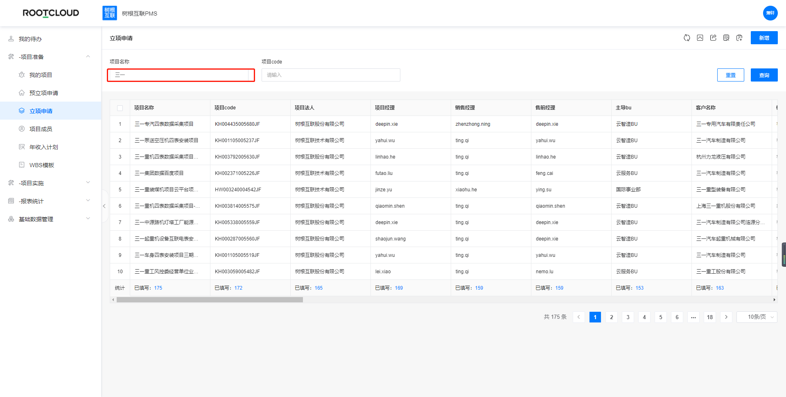Click project code KH001105005237JF

point(237,141)
